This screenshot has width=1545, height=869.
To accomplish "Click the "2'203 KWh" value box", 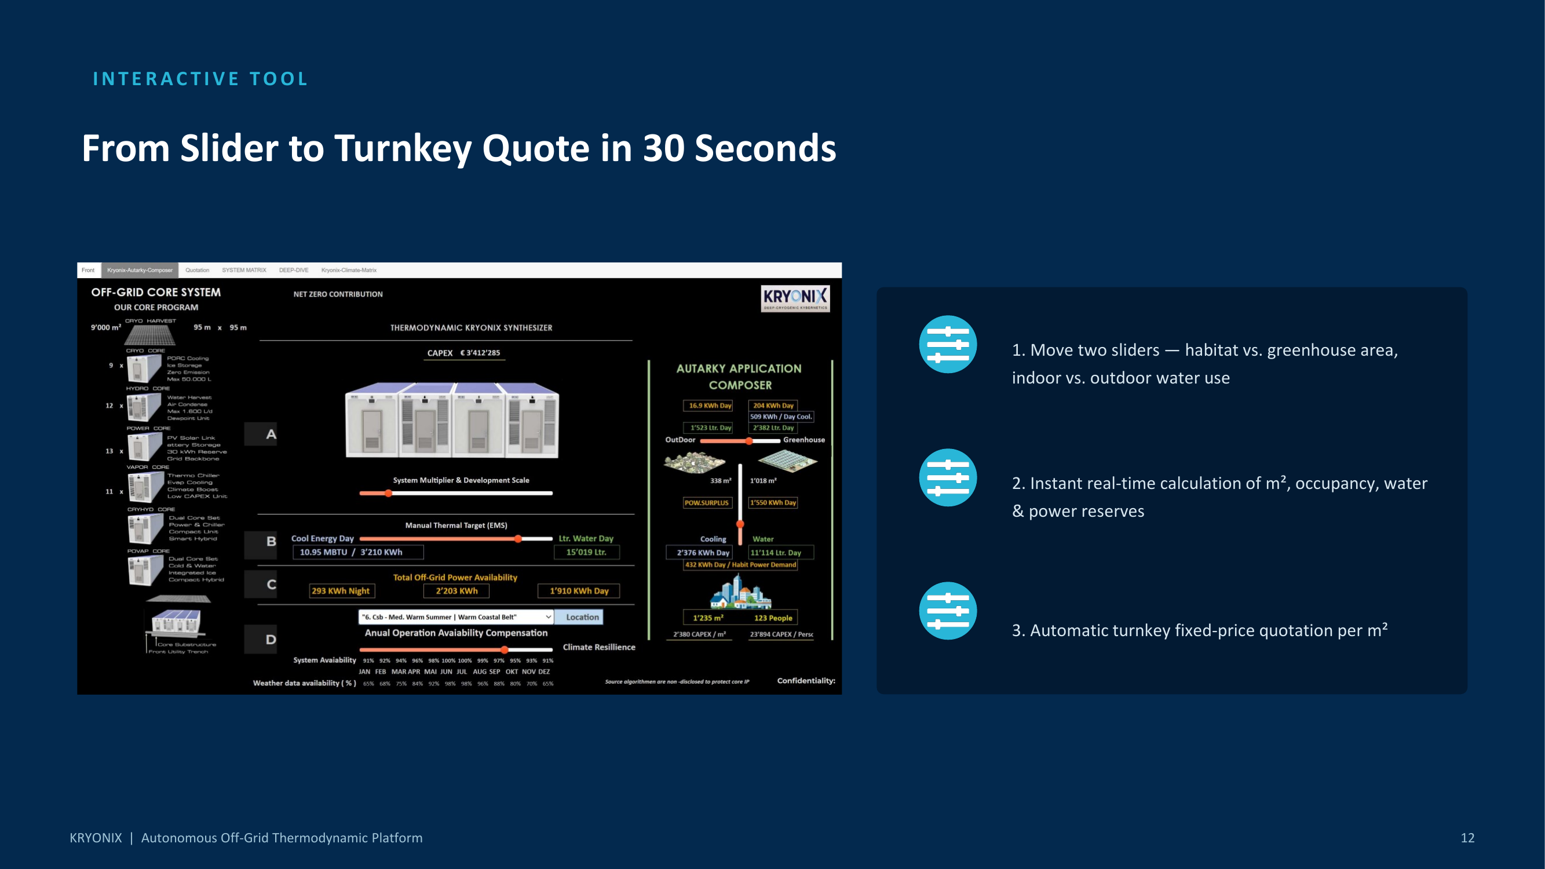I will click(x=456, y=591).
